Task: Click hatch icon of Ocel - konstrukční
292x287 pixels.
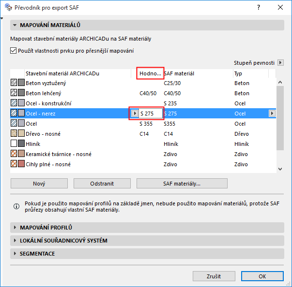Action: tap(14, 103)
